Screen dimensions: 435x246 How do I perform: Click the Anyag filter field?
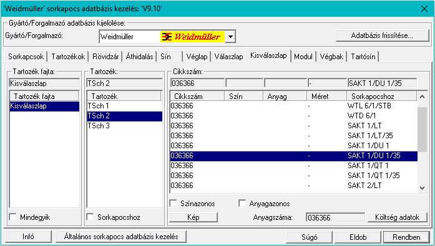(285, 83)
